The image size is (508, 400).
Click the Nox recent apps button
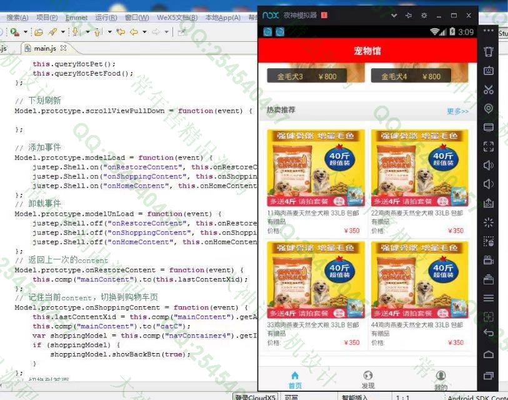[489, 376]
